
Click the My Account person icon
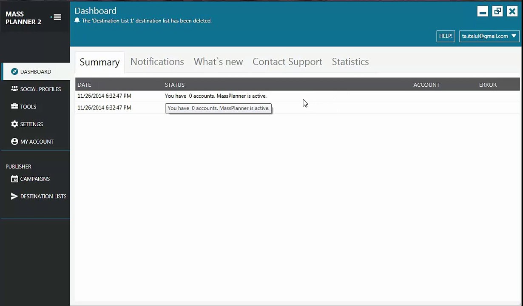(x=14, y=142)
